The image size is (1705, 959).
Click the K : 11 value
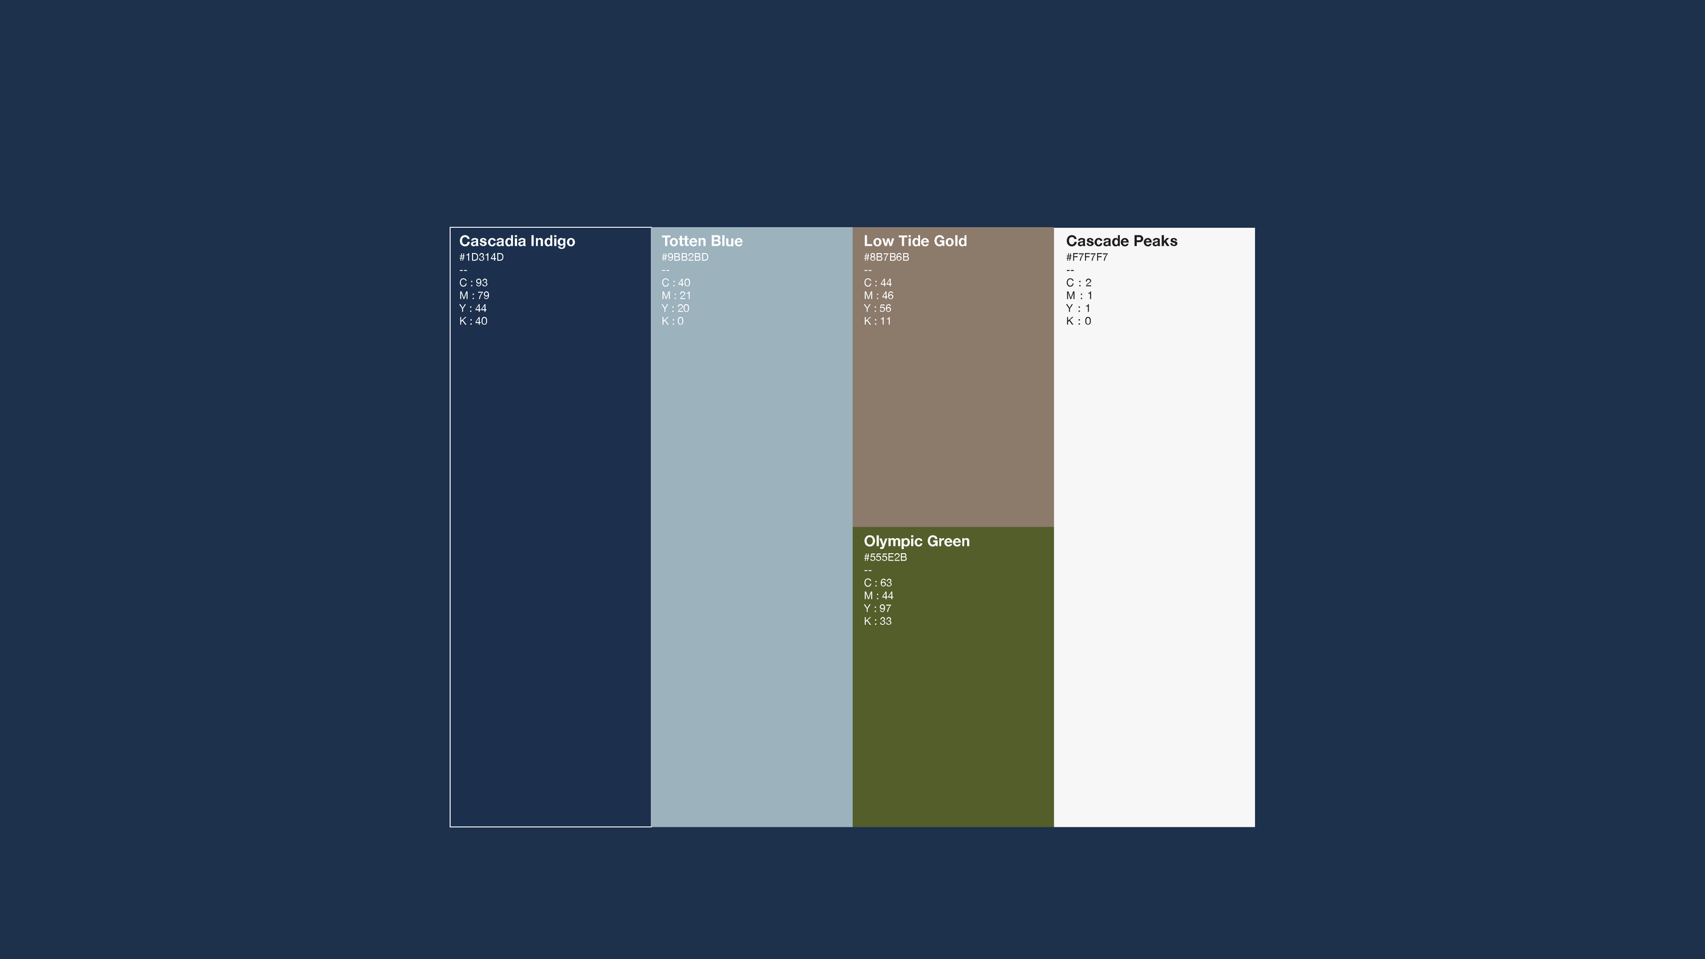877,321
